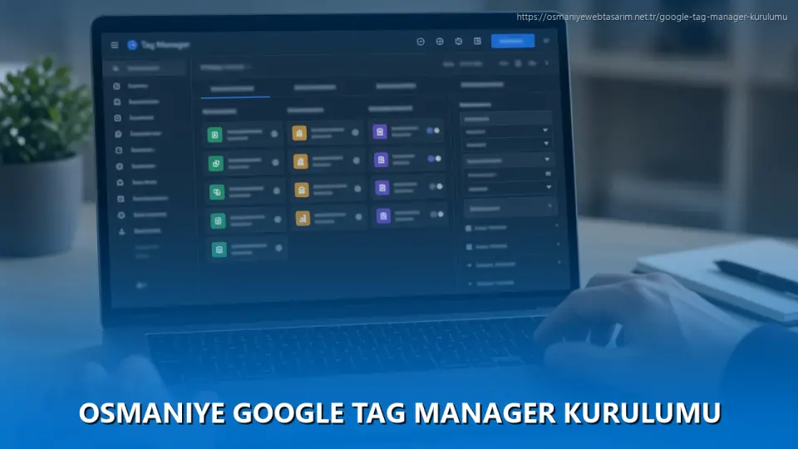Open the second dropdown in the right panel

[x=506, y=145]
